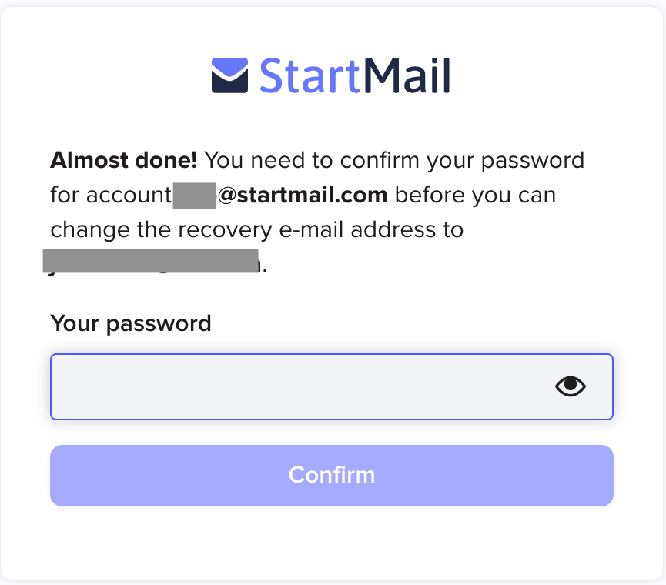Click the blue envelope flap in the logo
The height and width of the screenshot is (585, 666).
coord(229,65)
